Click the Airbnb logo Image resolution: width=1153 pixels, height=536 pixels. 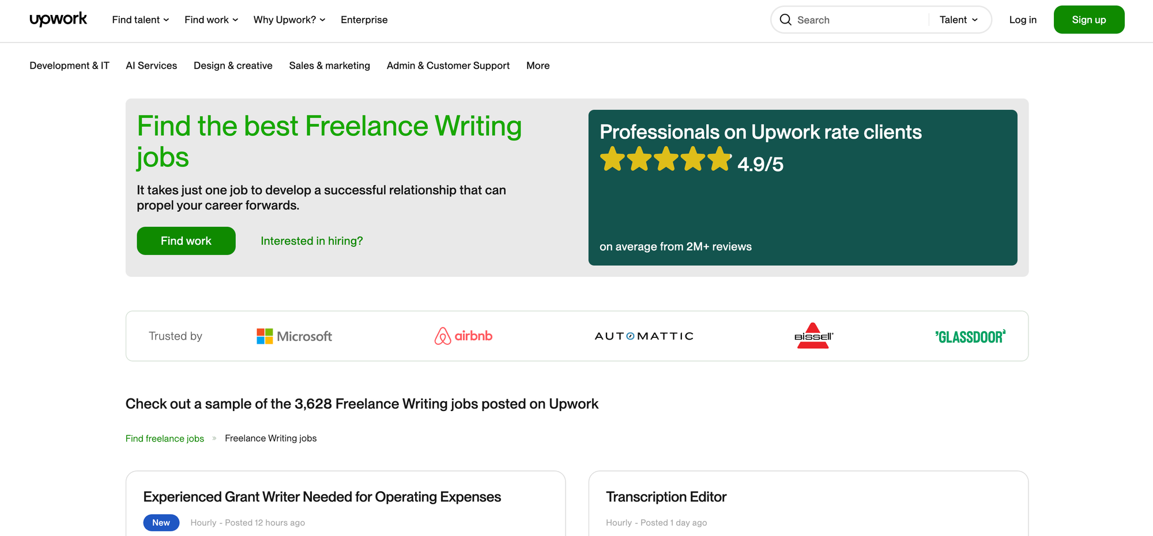point(463,336)
